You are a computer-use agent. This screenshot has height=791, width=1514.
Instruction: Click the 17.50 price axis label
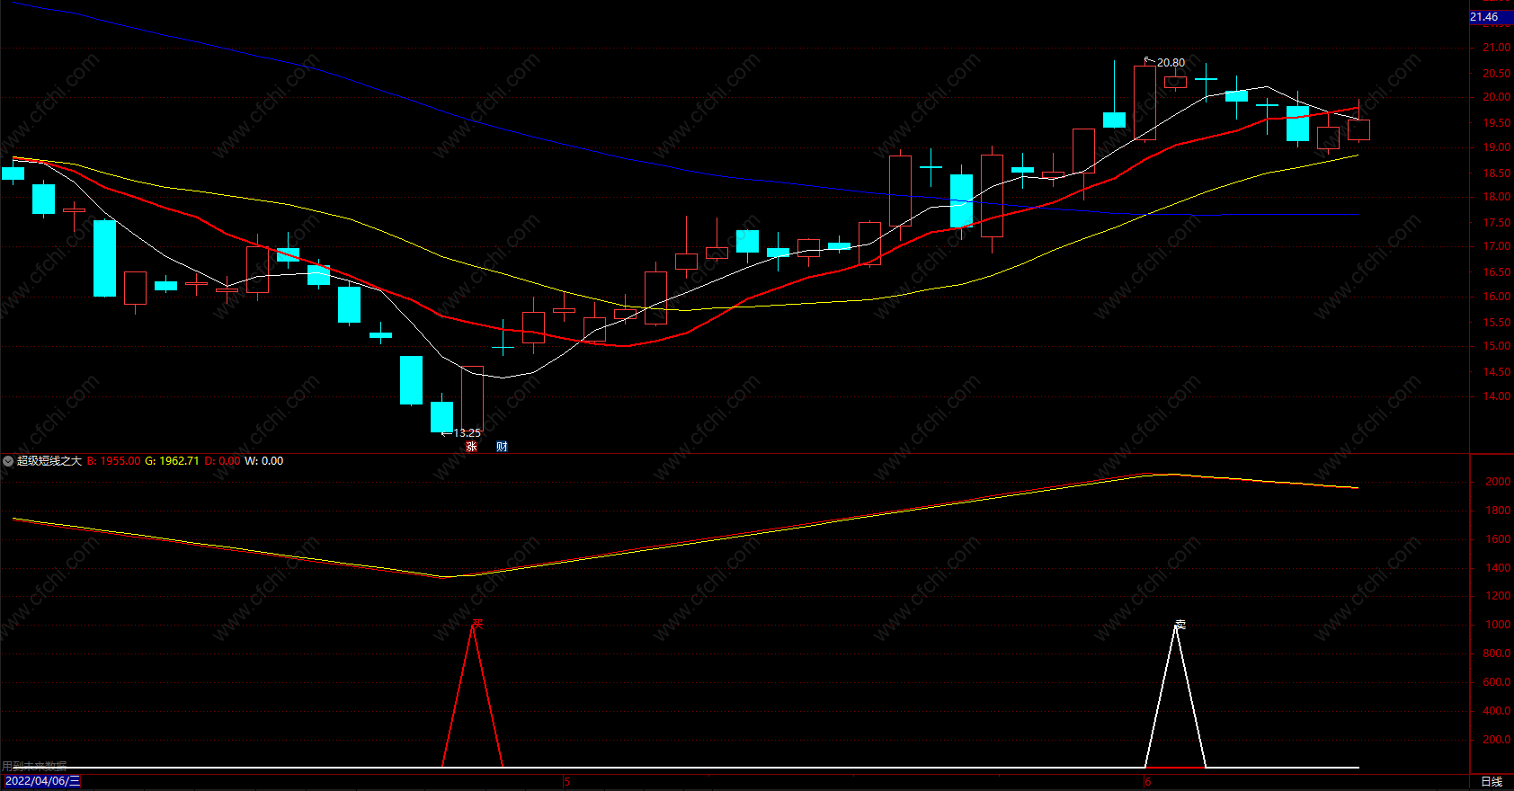pos(1496,222)
